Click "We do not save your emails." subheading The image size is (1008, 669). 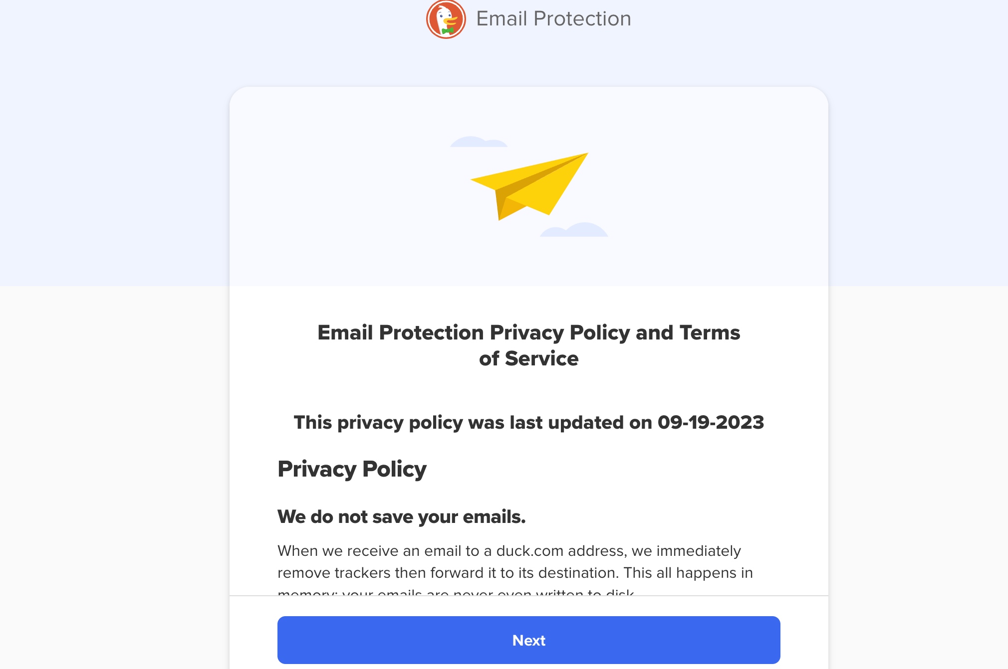402,517
